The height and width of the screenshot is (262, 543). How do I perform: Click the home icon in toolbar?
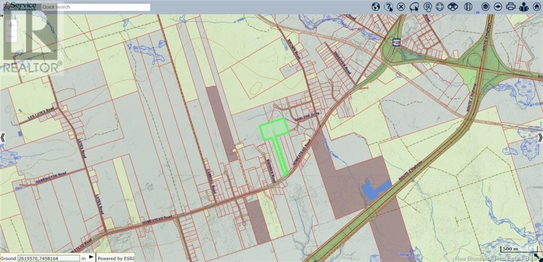pyautogui.click(x=536, y=7)
